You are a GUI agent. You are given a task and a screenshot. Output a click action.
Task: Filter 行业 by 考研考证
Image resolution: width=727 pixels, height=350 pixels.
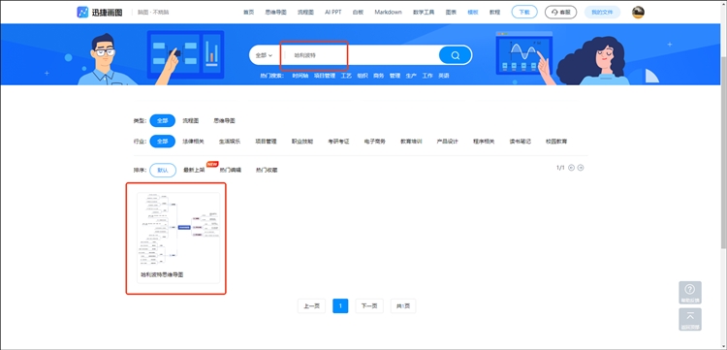coord(338,142)
